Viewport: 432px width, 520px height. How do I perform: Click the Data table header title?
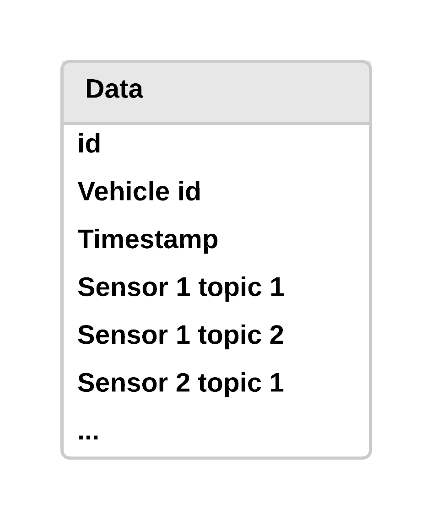click(114, 89)
